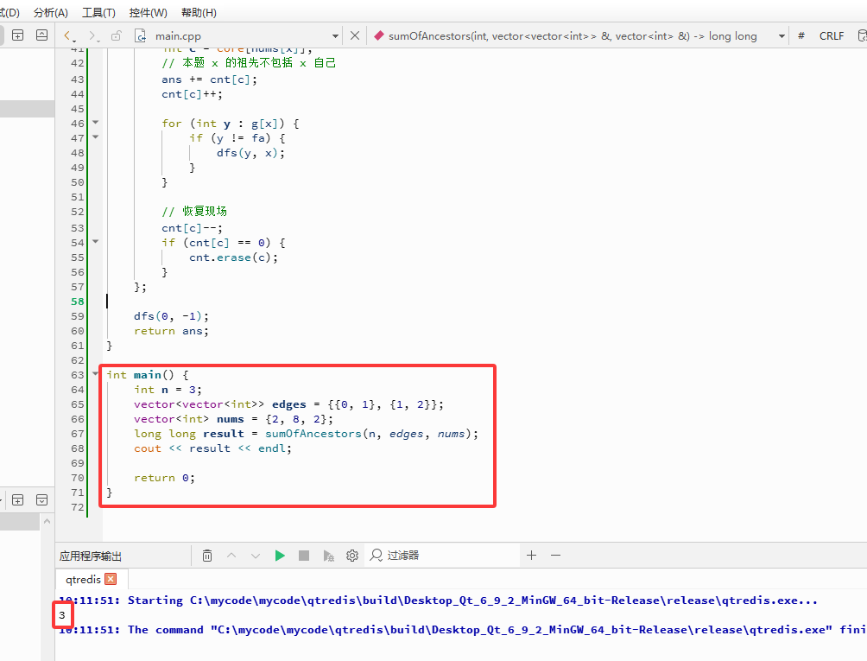The width and height of the screenshot is (867, 661).
Task: Click the 'cnt.erase(c);' line
Action: pyautogui.click(x=233, y=257)
